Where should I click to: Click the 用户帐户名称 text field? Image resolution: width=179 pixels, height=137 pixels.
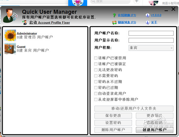click(151, 33)
